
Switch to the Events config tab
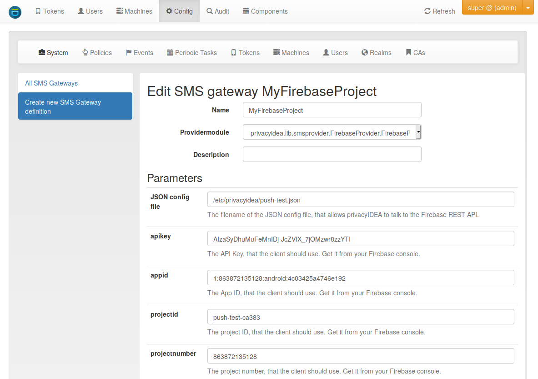[x=139, y=53]
